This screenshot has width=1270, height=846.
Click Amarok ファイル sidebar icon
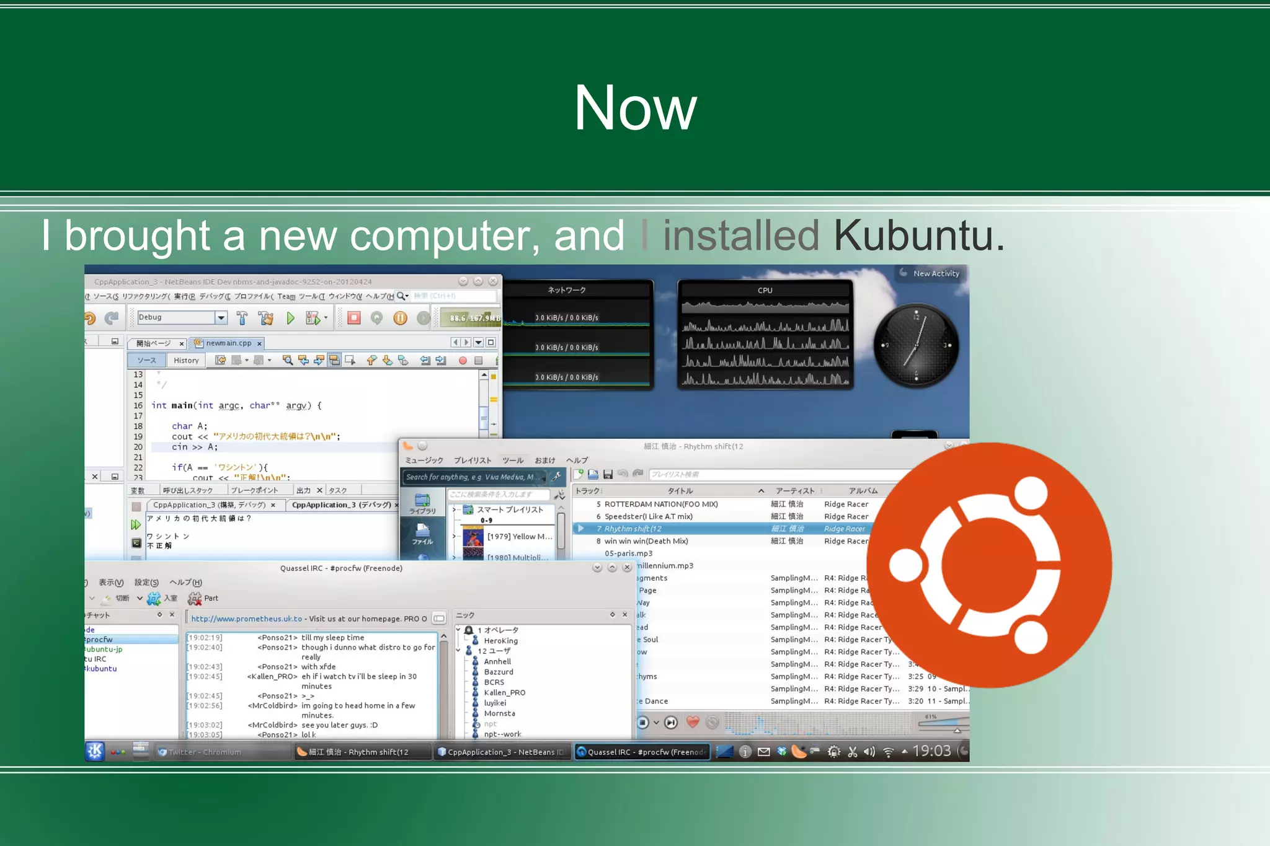click(423, 534)
